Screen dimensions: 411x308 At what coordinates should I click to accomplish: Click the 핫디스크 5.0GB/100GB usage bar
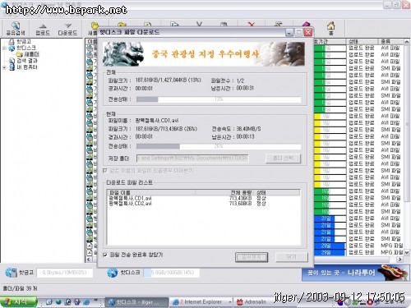171,273
